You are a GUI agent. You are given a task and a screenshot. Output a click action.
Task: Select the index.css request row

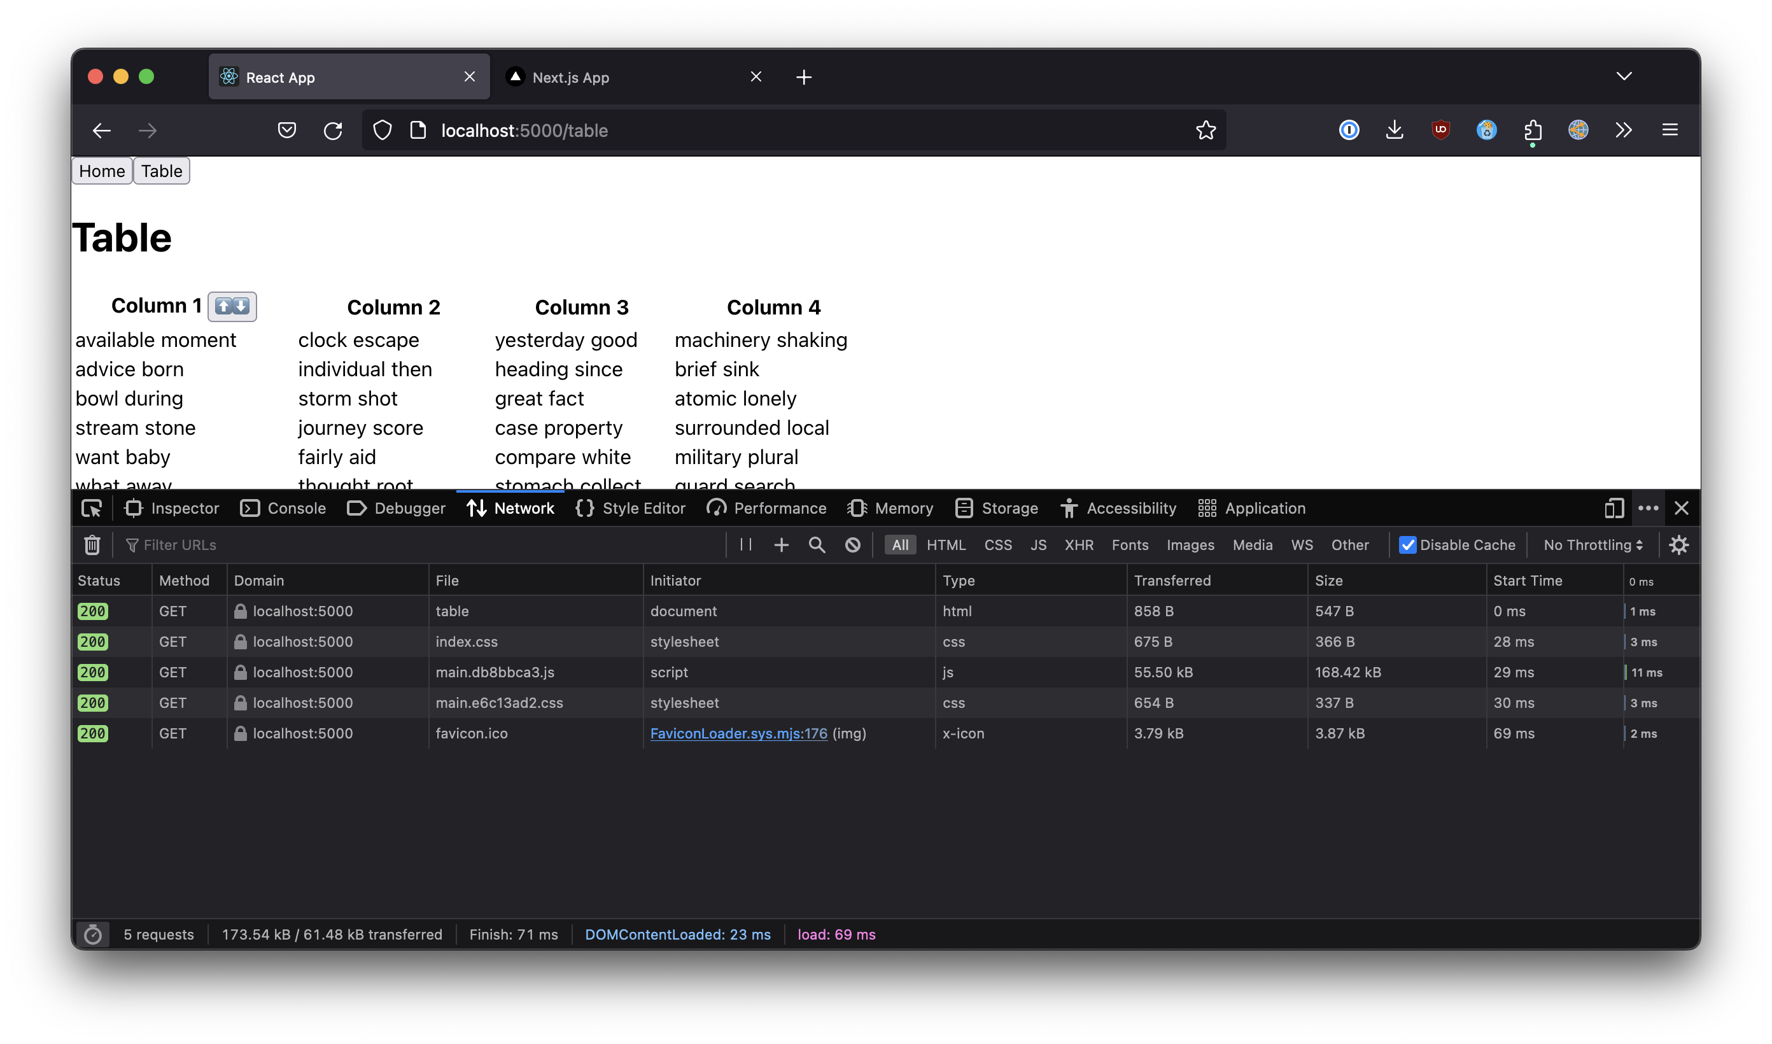(x=885, y=642)
